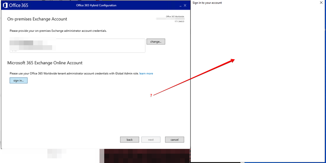Click the Sign in to your account title

tap(207, 3)
